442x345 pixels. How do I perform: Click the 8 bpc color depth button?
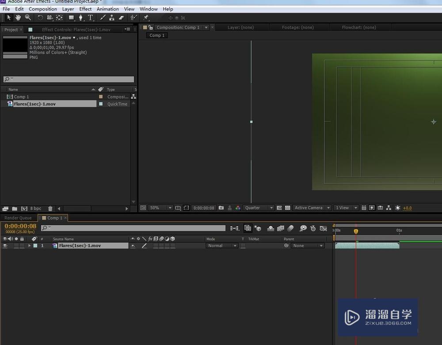36,209
